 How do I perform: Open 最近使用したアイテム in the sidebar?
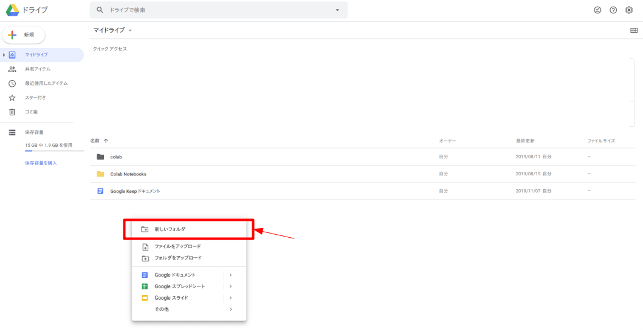click(x=46, y=84)
